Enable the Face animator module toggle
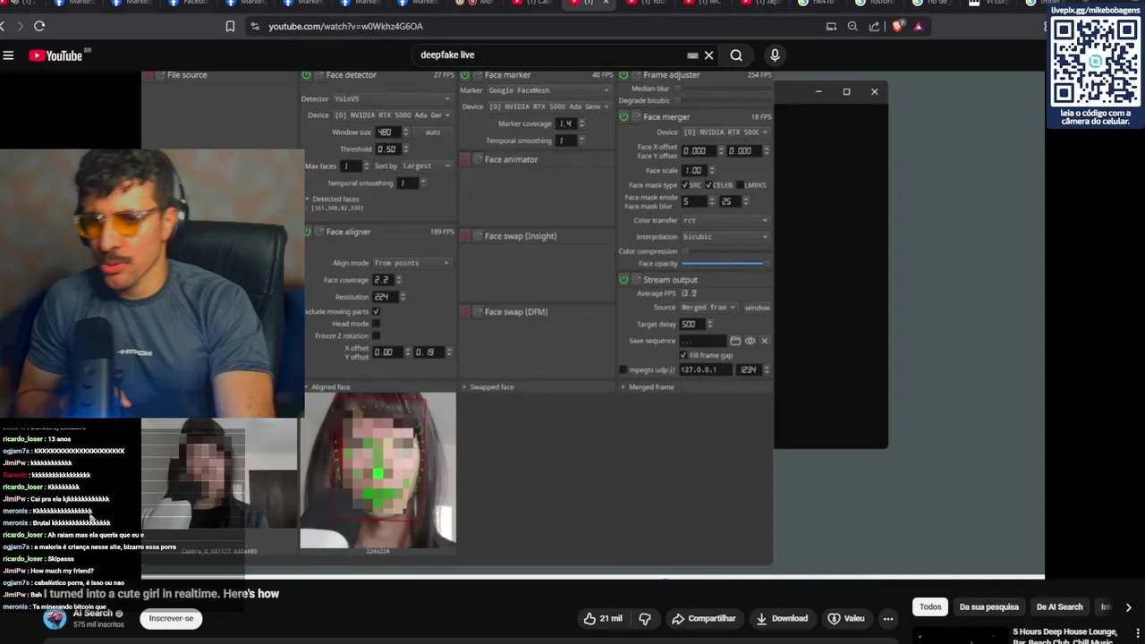This screenshot has width=1145, height=644. tap(465, 159)
